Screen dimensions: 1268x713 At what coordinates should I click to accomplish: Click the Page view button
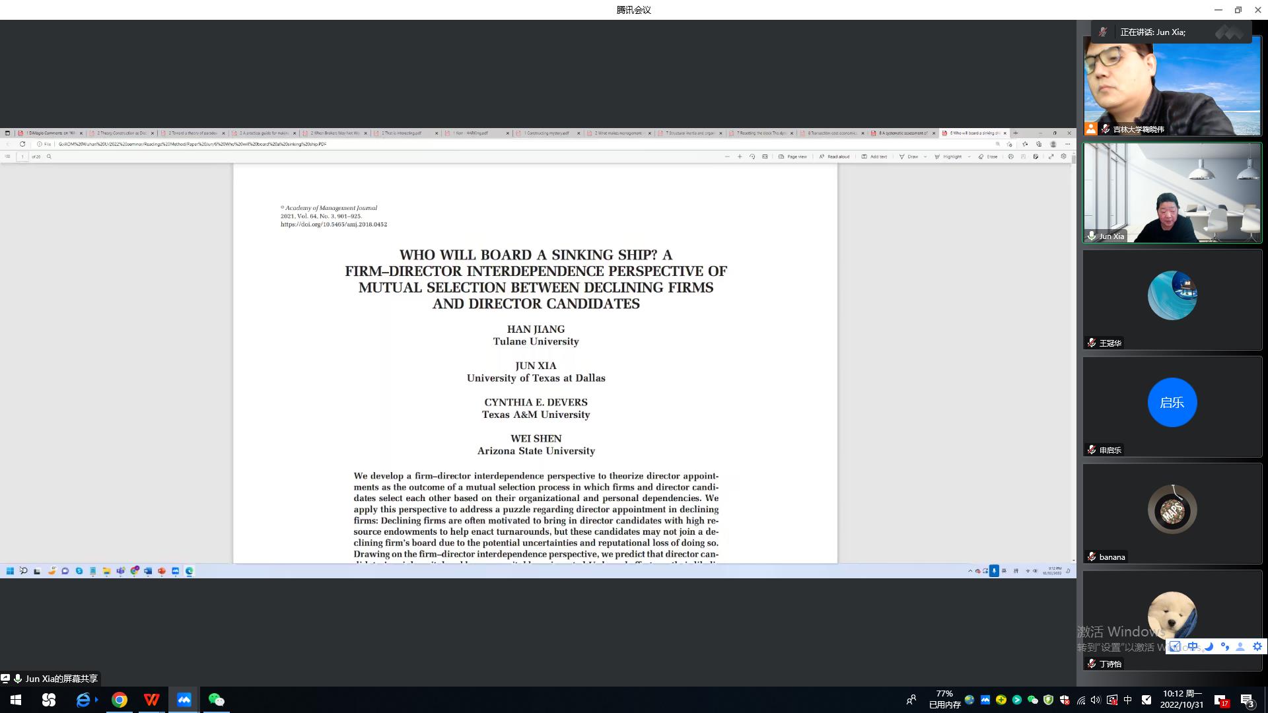(792, 156)
